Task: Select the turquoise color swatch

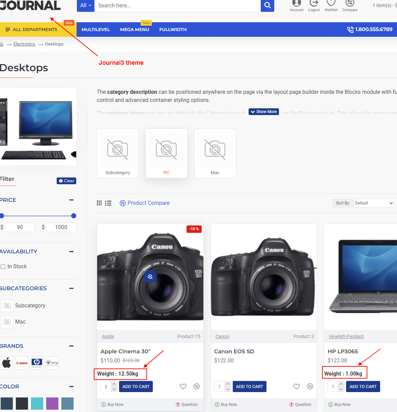Action: click(x=37, y=404)
